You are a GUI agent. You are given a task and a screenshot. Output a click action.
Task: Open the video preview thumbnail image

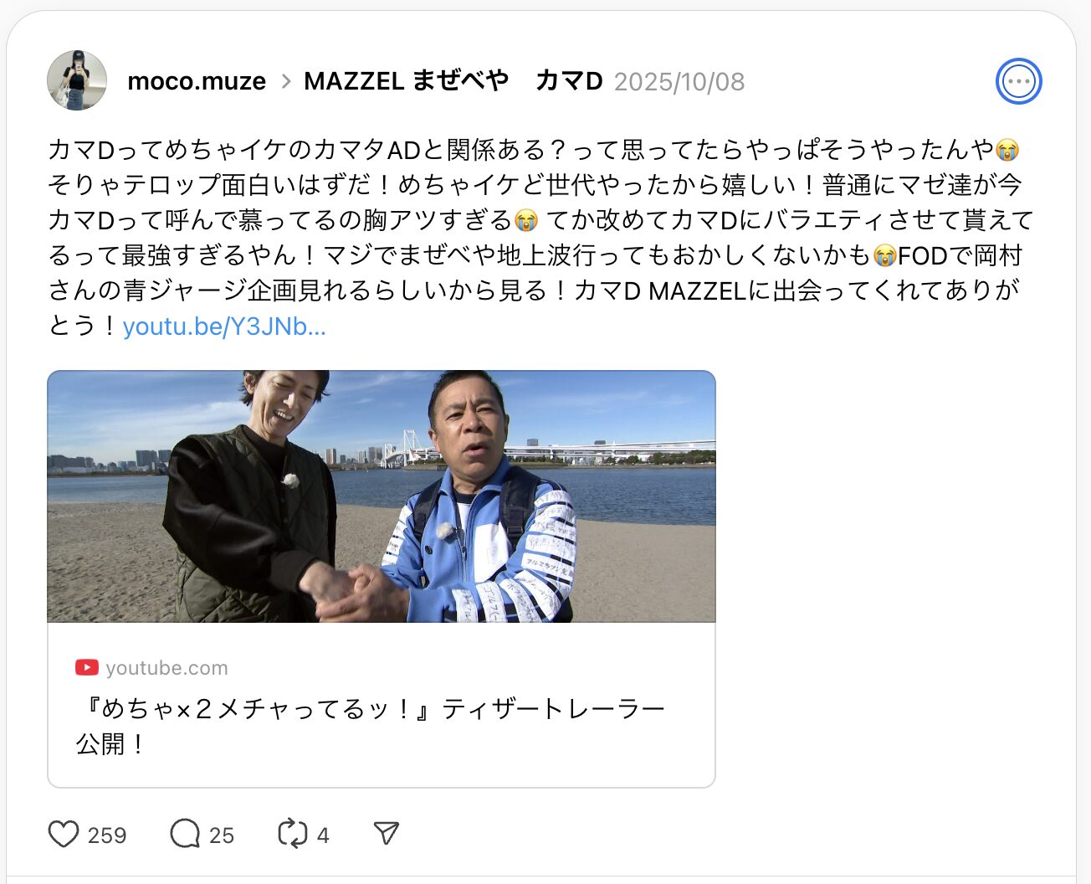(382, 496)
